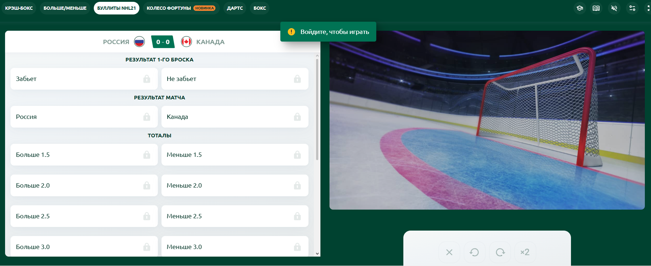Click the Результат матча heading
This screenshot has width=651, height=266.
tap(159, 98)
